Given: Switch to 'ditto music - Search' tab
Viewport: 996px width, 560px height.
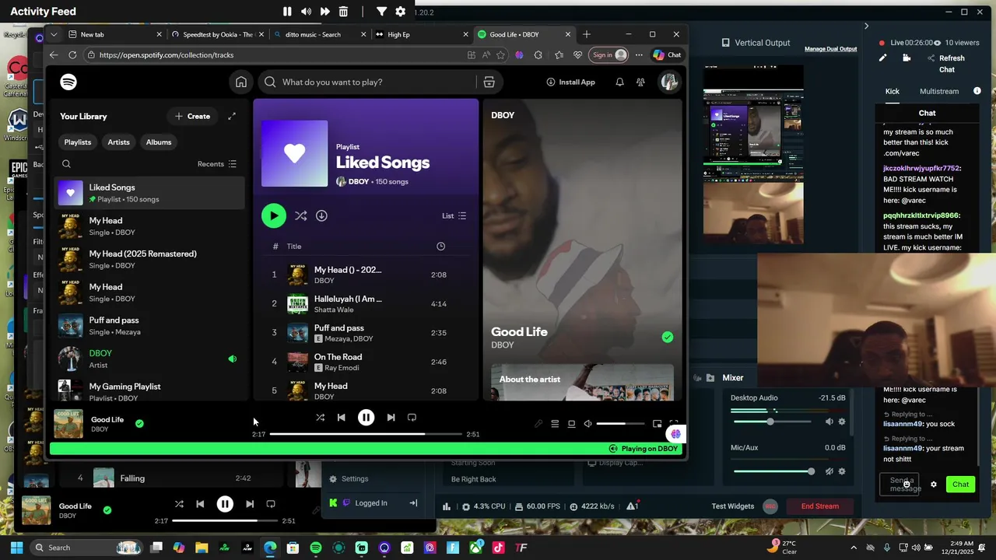Looking at the screenshot, I should coord(320,34).
